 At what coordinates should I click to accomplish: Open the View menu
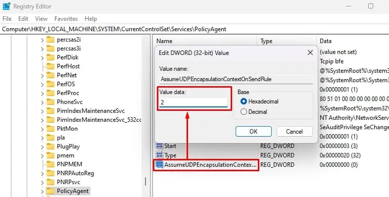[x=41, y=19]
